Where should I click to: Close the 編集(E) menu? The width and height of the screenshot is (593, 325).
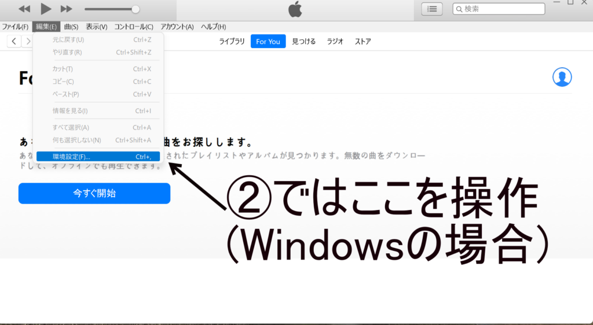pos(46,27)
